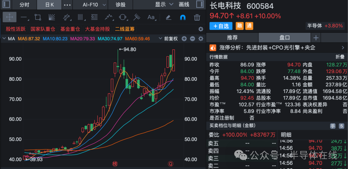348x169 pixels.
Task: Select the pitchfork drawing tool
Action: point(137,17)
